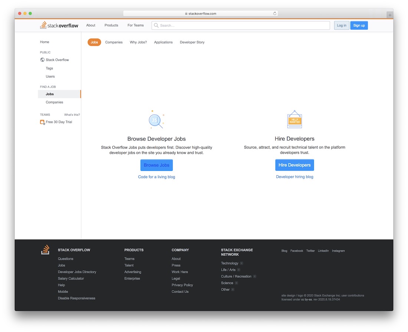Open Help in footer Stack Overflow column

(62, 285)
